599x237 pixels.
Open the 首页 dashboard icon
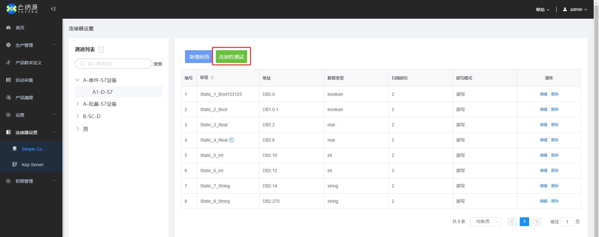[x=9, y=28]
